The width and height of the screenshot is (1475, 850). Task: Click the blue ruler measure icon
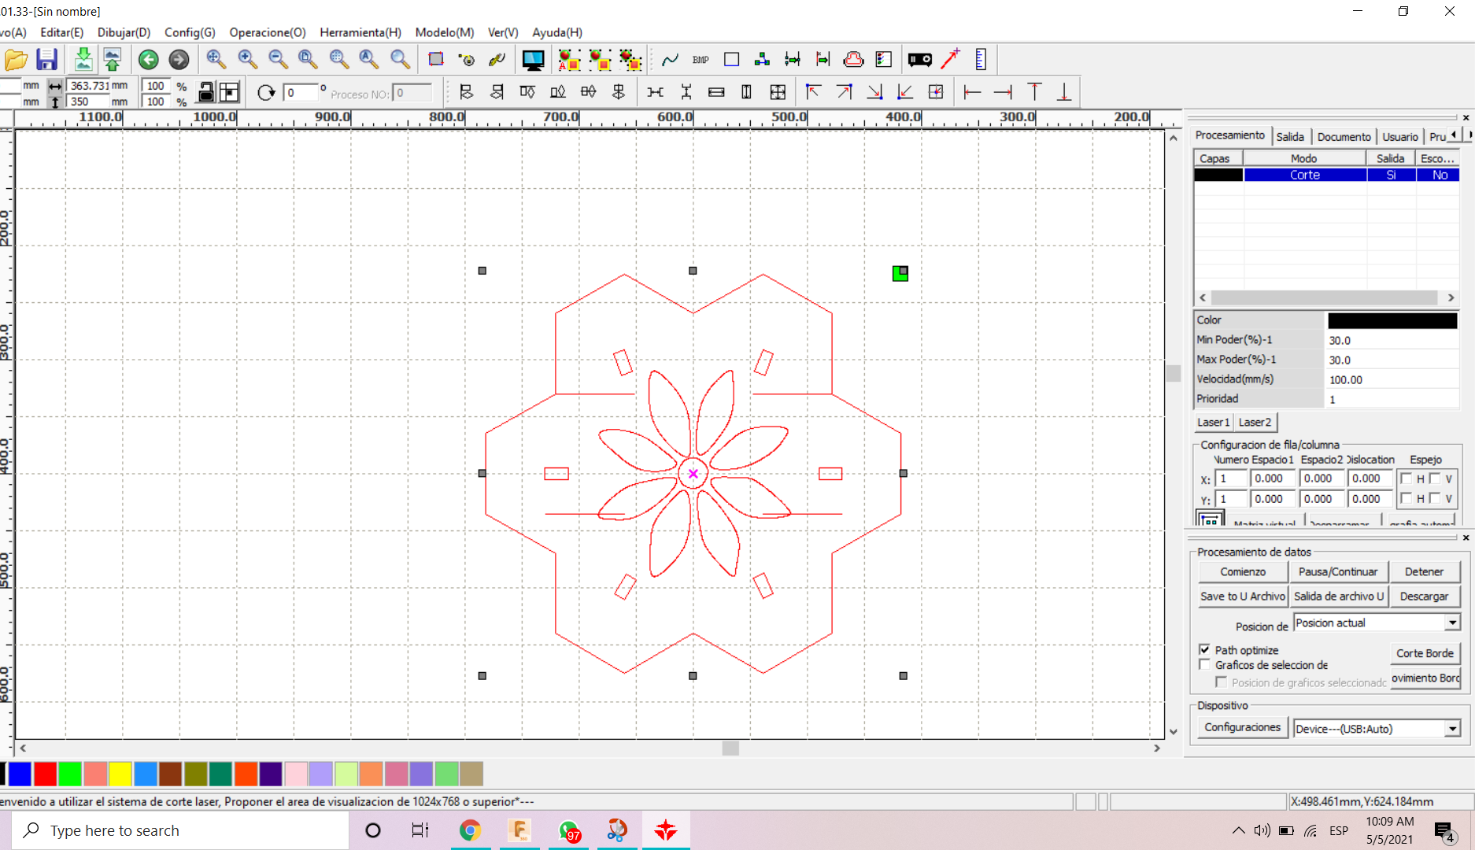pyautogui.click(x=981, y=60)
